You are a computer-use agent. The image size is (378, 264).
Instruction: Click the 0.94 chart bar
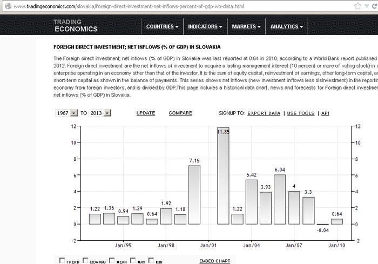click(x=123, y=220)
